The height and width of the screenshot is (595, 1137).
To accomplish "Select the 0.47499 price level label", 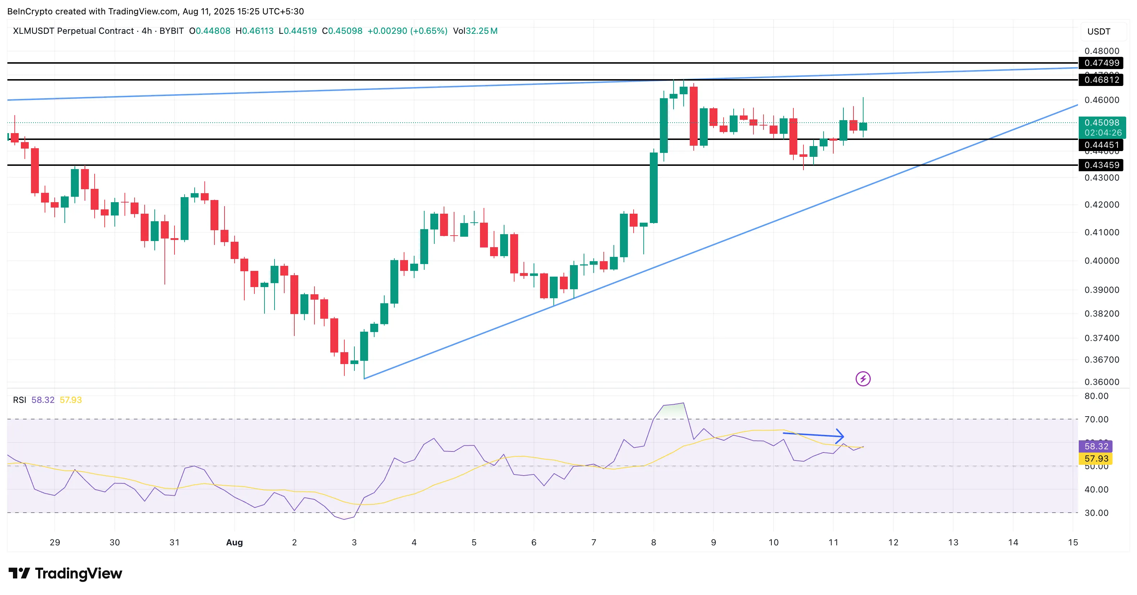I will coord(1101,63).
